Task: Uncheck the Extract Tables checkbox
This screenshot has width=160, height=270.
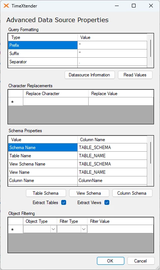Action: click(x=64, y=203)
